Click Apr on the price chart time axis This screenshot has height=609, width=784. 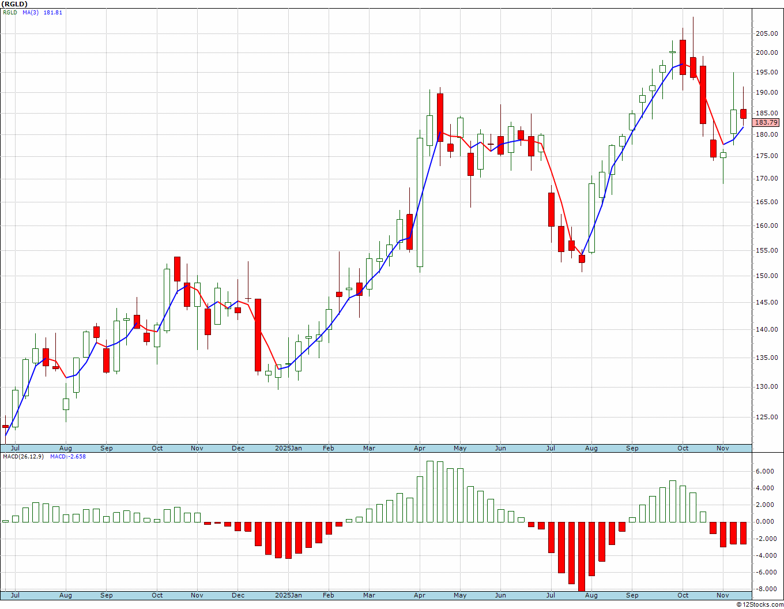tap(420, 448)
